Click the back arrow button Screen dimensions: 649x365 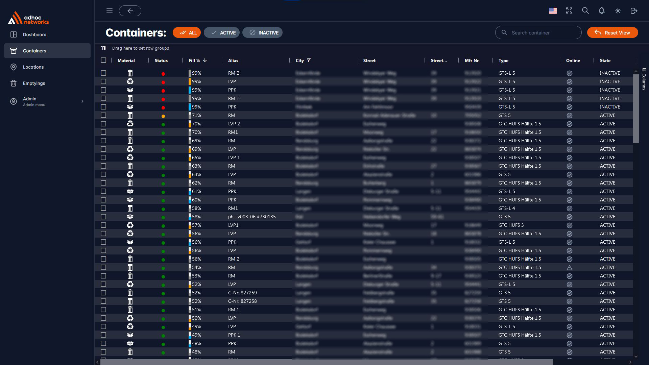coord(130,11)
